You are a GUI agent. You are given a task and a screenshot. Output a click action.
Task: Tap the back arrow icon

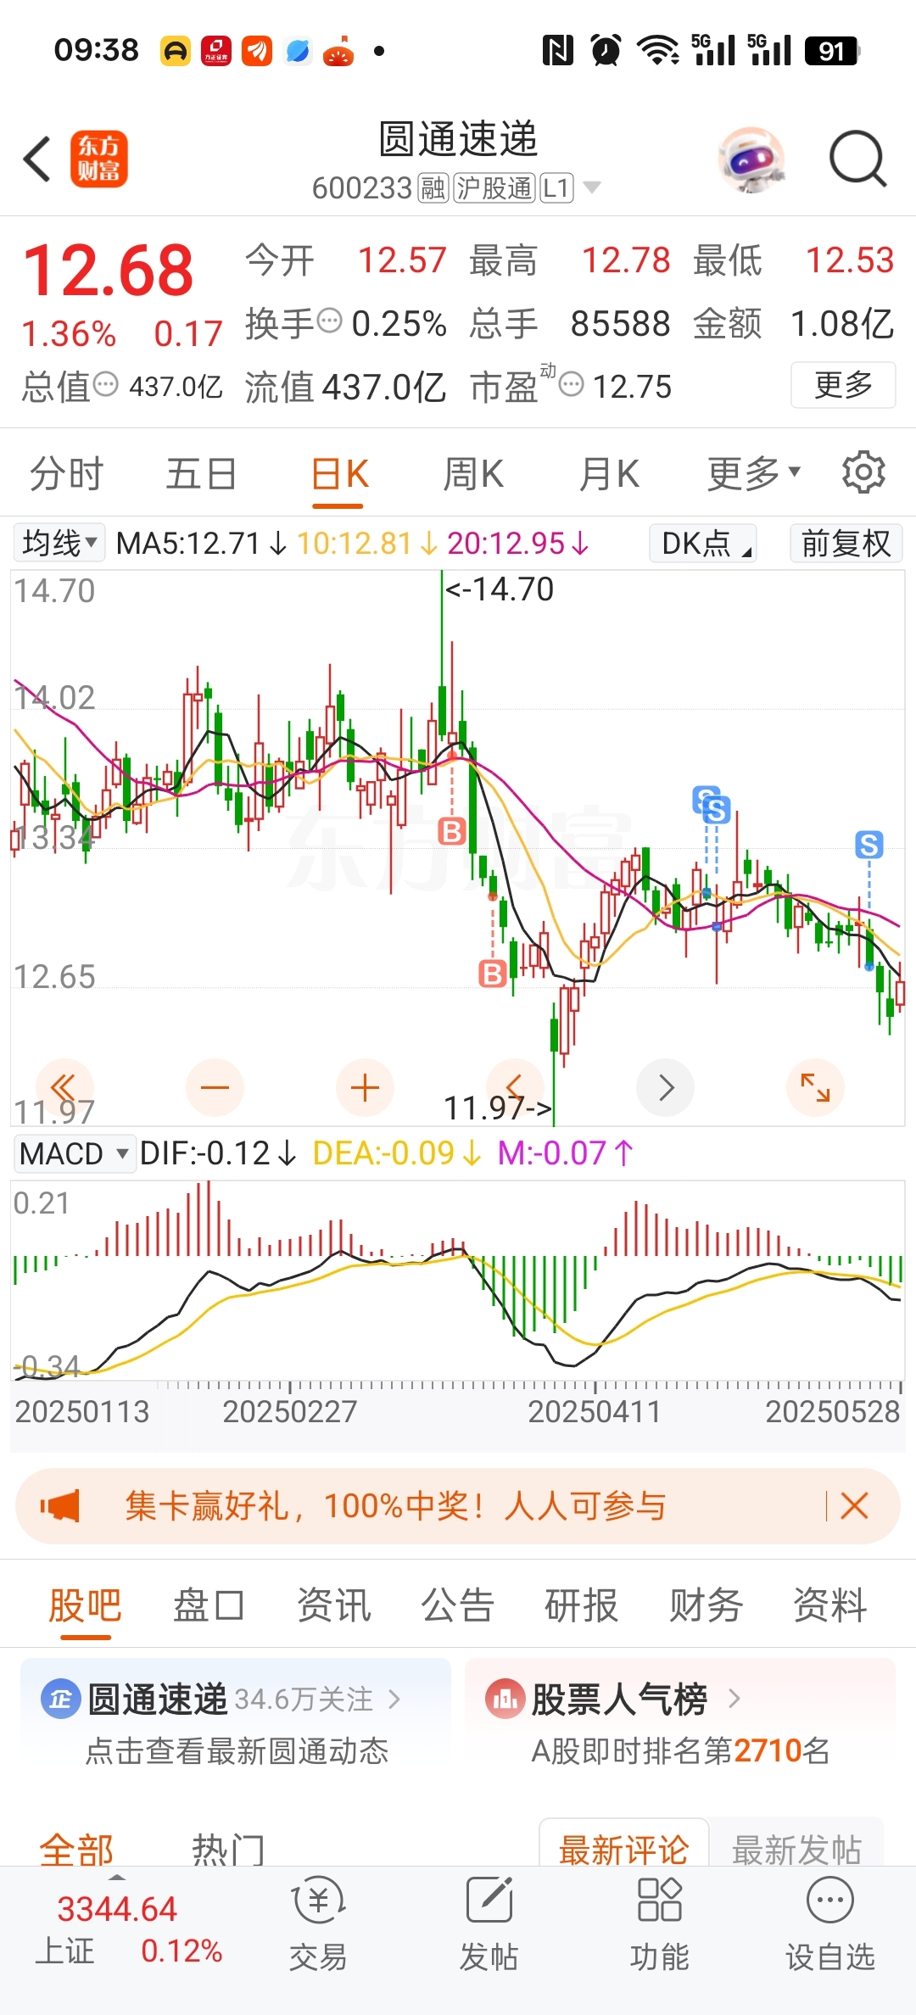(37, 159)
